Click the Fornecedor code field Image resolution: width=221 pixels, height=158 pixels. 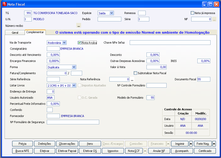[53, 116]
